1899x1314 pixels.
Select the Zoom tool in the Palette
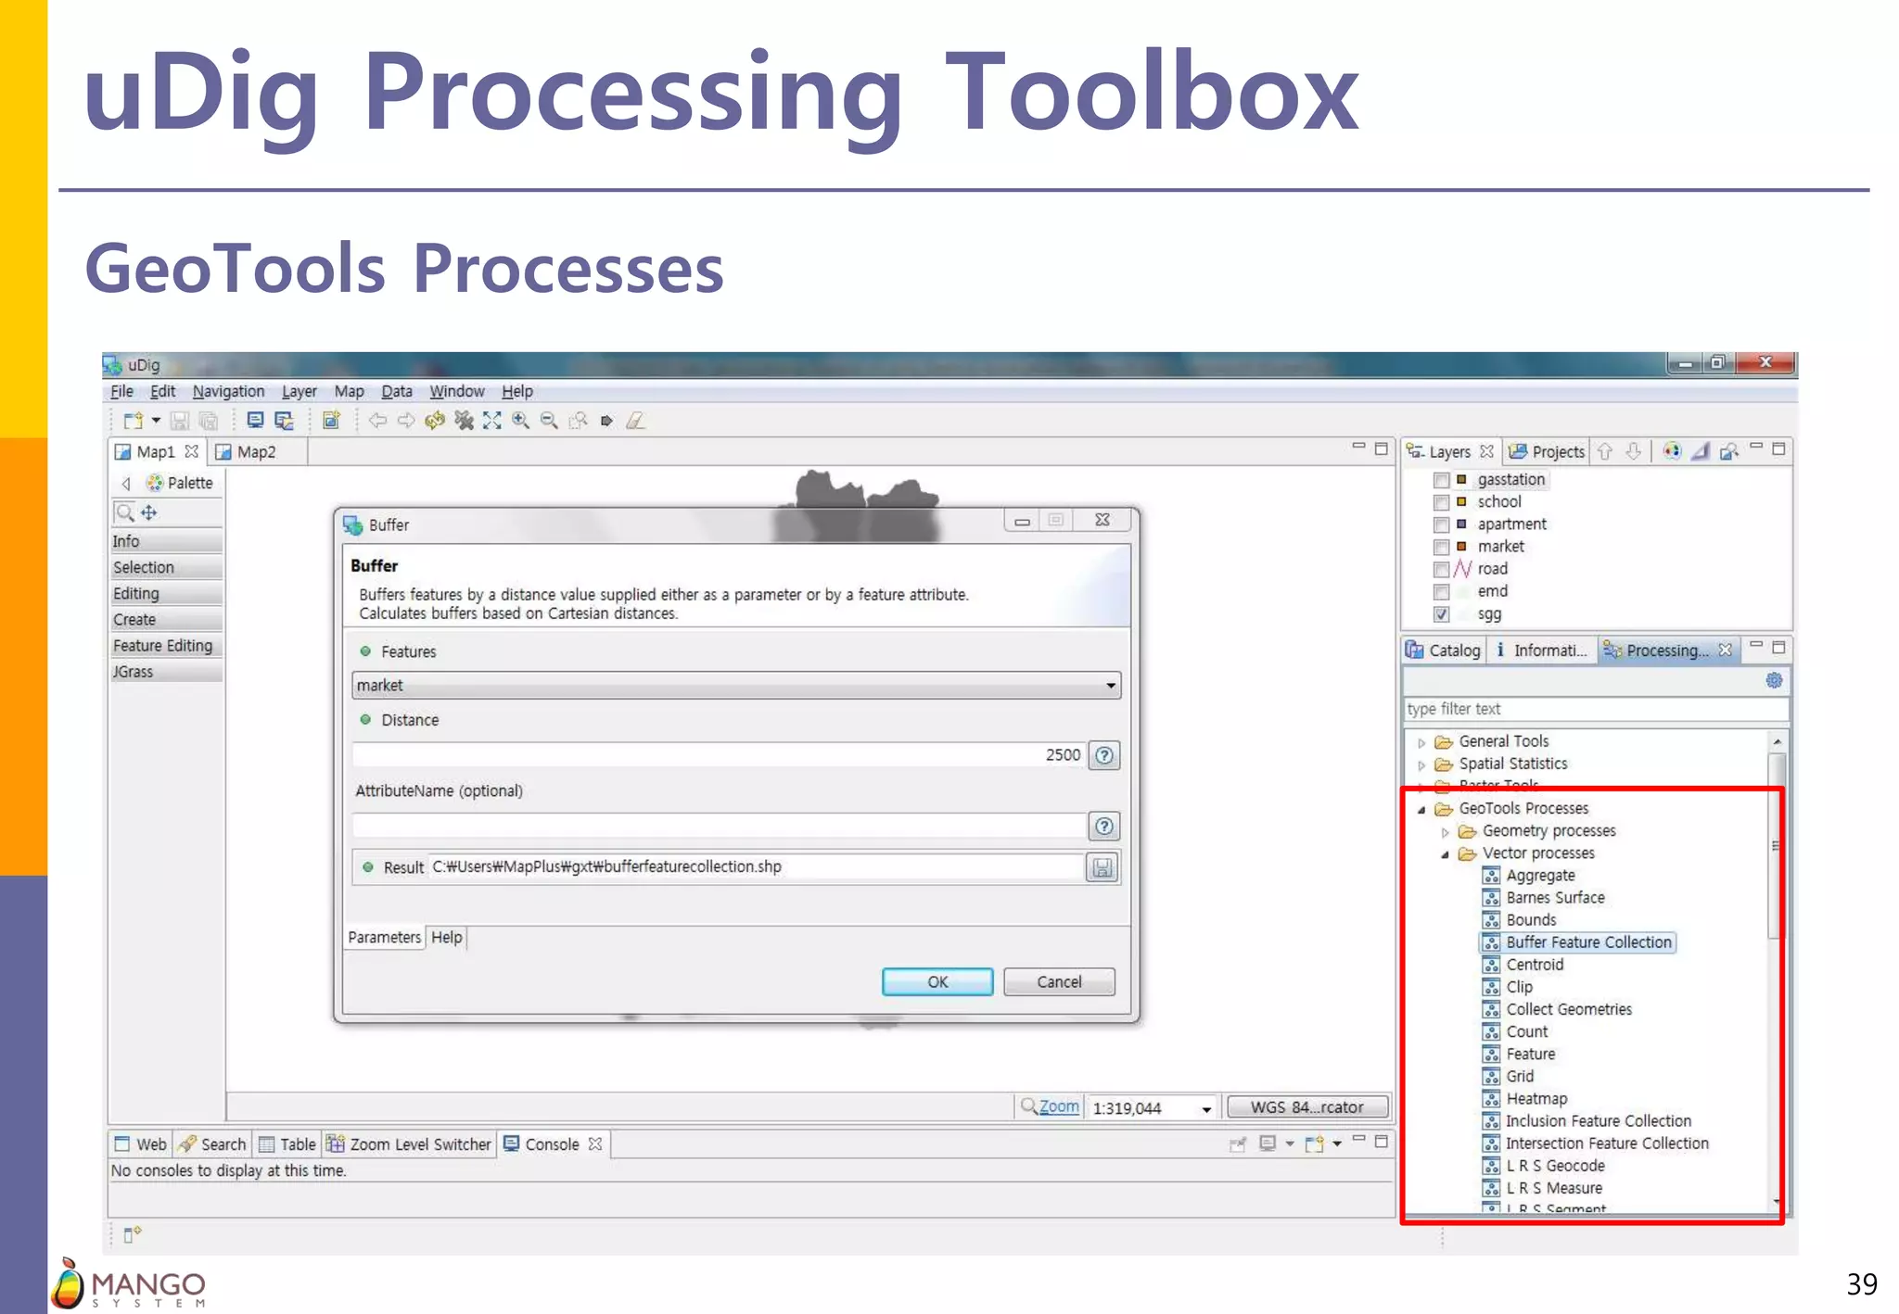click(124, 512)
